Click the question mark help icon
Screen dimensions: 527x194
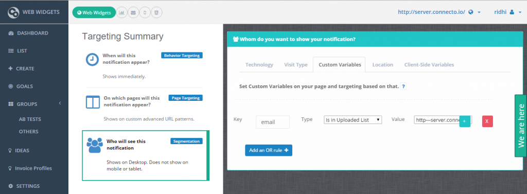403,86
